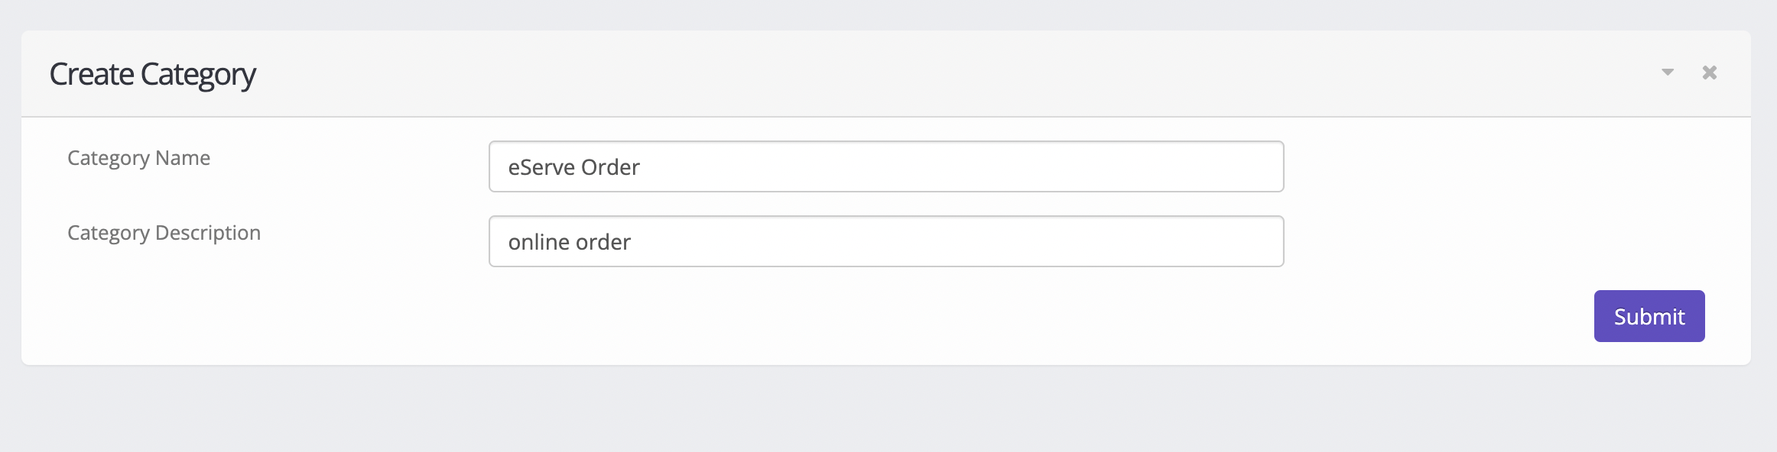Click the empty area below the Submit button

click(889, 412)
